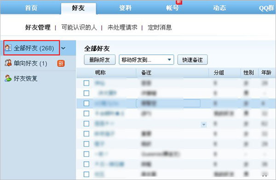Tick the checkbox in the highlighted friend row

pos(86,104)
